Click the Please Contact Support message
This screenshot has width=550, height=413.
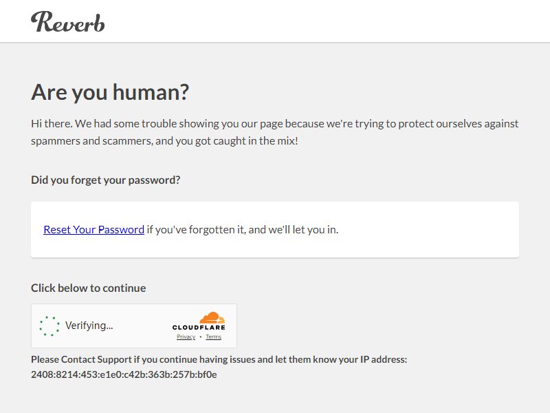(x=219, y=359)
